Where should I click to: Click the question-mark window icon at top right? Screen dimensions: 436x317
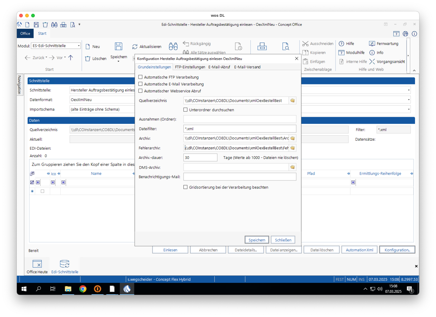[x=396, y=34]
